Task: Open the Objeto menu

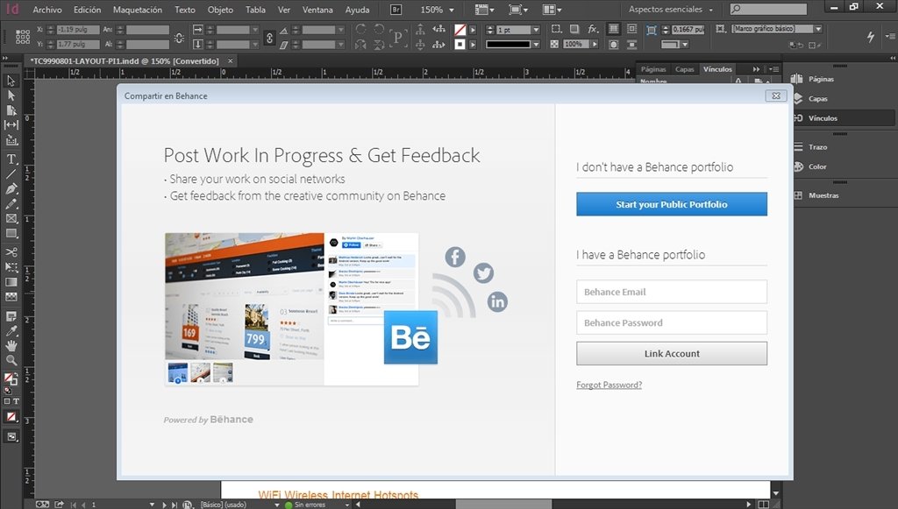Action: 220,10
